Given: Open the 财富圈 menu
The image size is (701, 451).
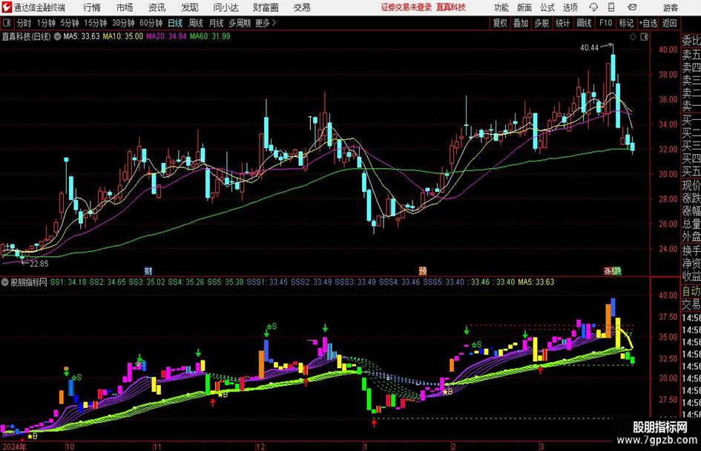Looking at the screenshot, I should point(266,7).
